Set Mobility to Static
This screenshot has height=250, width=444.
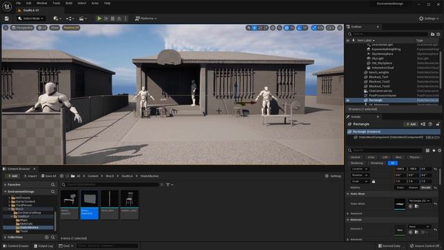[400, 187]
